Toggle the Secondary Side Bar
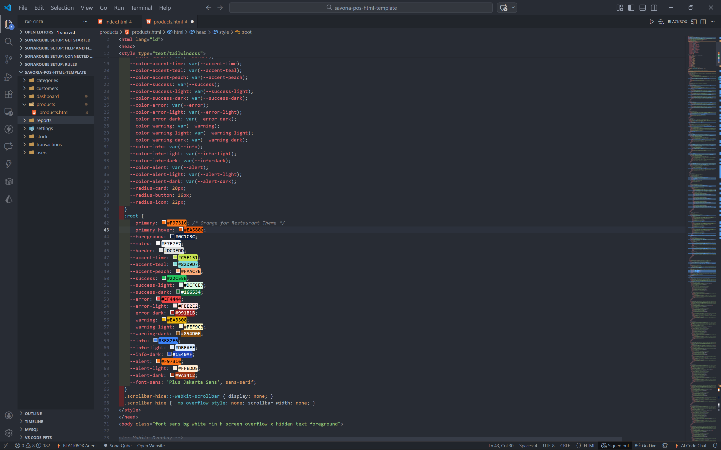Viewport: 721px width, 450px height. [654, 8]
